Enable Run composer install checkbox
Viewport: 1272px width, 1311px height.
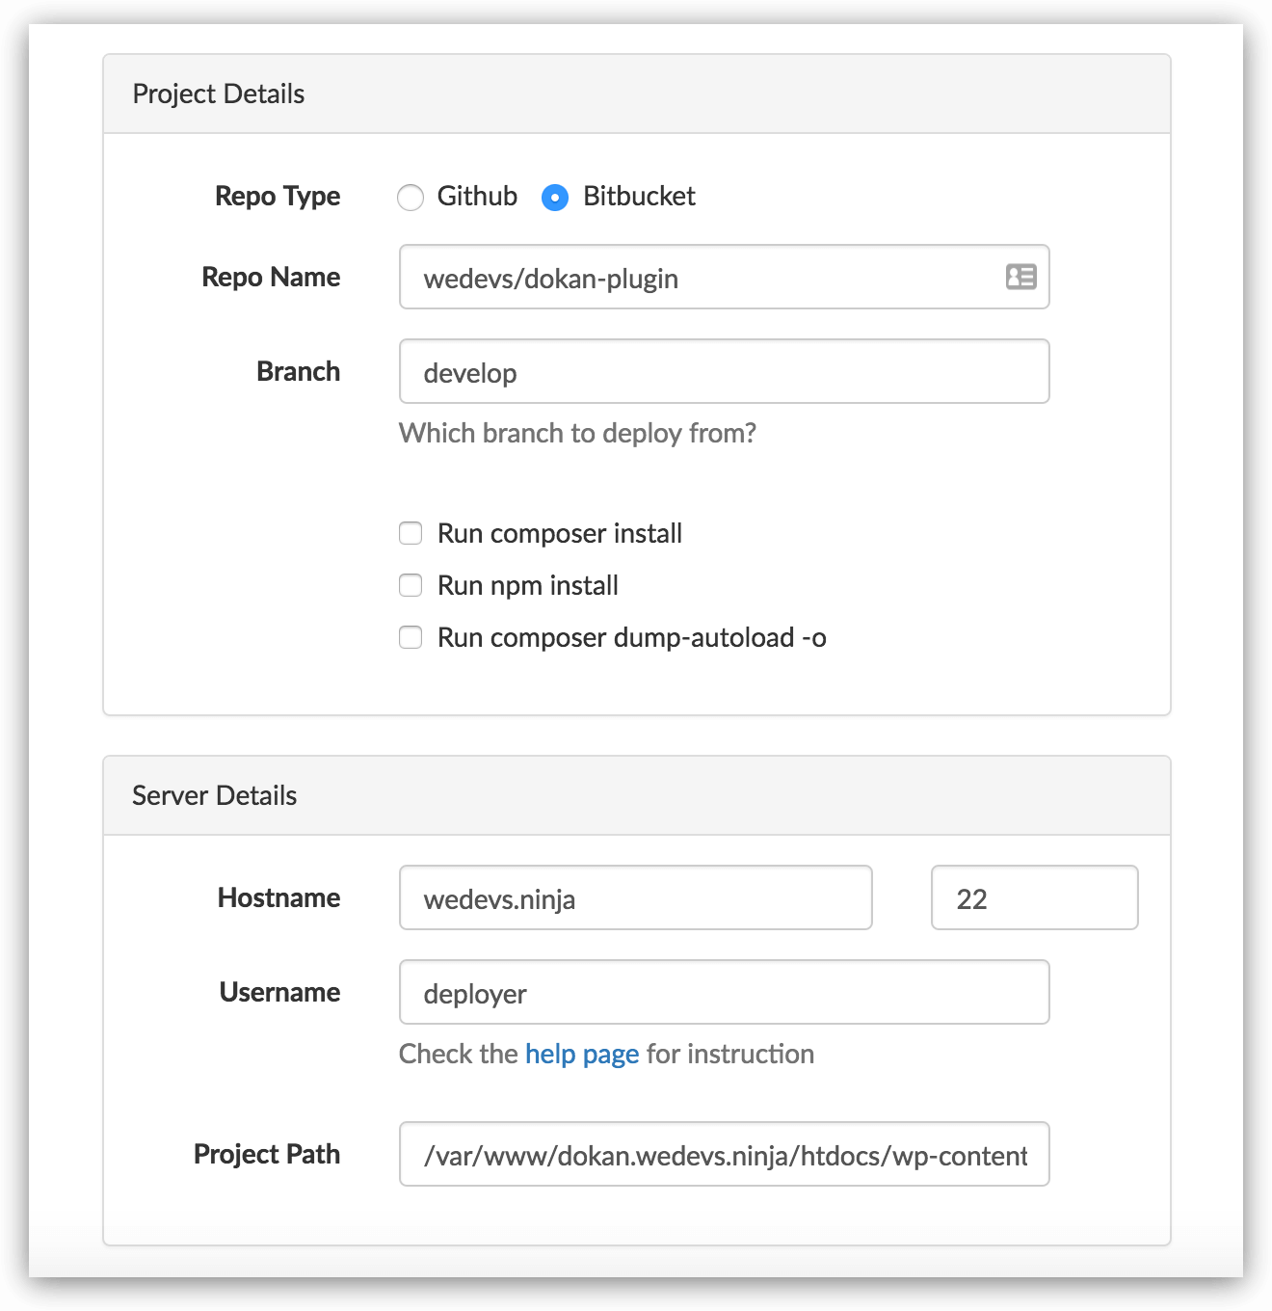click(411, 533)
